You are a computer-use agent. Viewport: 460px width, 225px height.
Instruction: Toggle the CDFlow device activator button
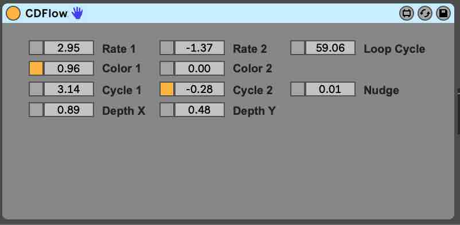[x=13, y=14]
